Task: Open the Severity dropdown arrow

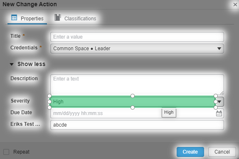Action: click(219, 102)
